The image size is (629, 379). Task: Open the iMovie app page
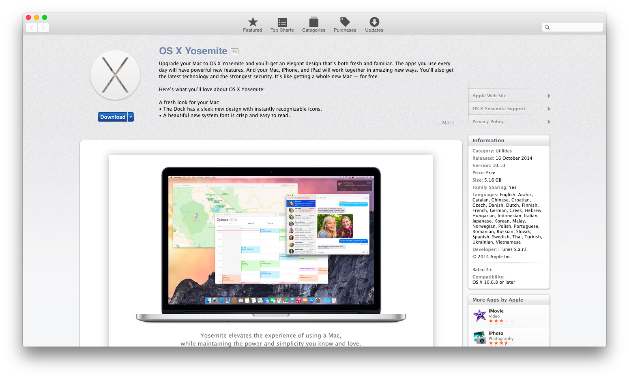tap(496, 311)
